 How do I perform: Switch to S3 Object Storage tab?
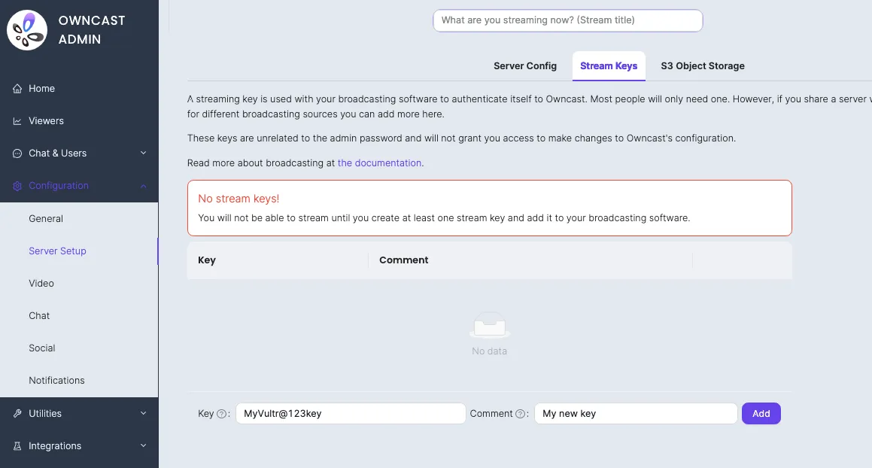pos(703,65)
